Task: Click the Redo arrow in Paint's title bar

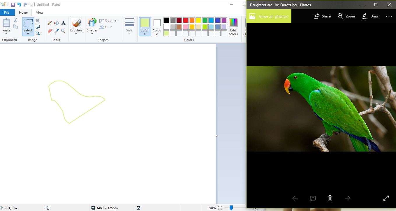Action: tap(25, 5)
